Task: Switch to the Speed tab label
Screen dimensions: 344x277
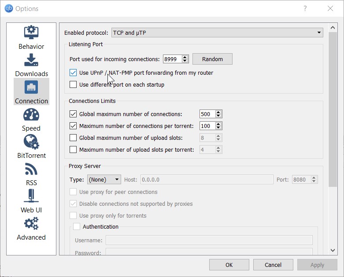Action: tap(31, 128)
